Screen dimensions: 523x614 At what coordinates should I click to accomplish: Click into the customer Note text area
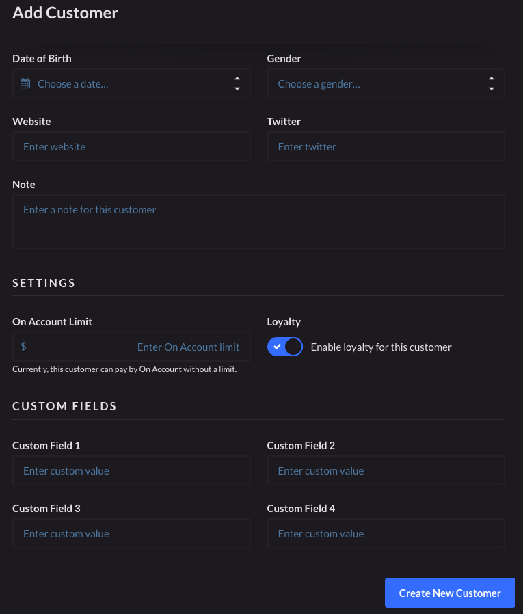(258, 222)
